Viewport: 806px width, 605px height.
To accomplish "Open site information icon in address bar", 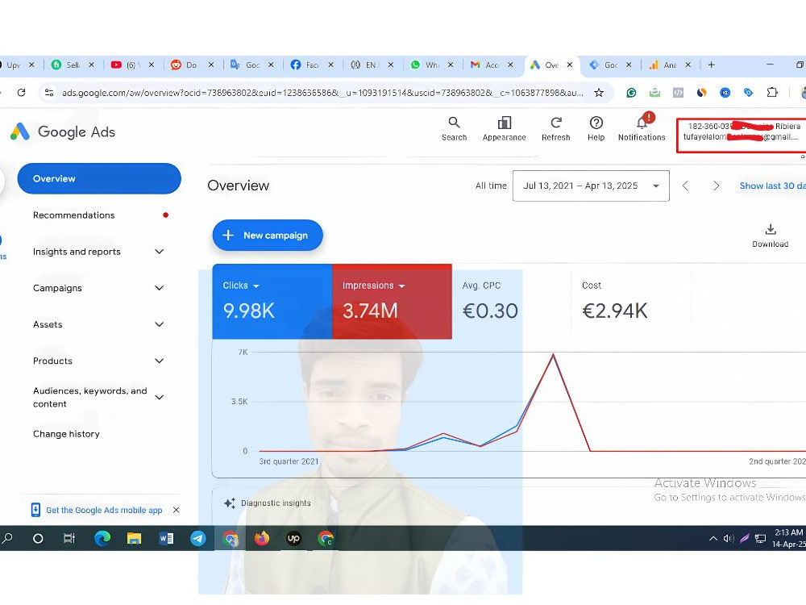I will coord(49,93).
